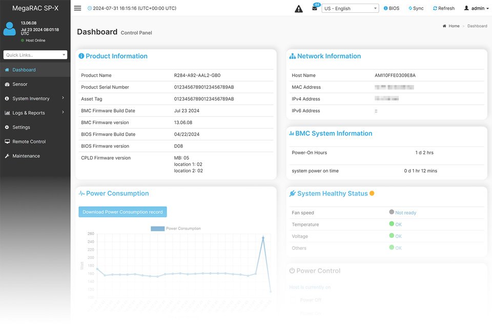Click the hamburger menu icon to collapse sidebar

[x=77, y=8]
